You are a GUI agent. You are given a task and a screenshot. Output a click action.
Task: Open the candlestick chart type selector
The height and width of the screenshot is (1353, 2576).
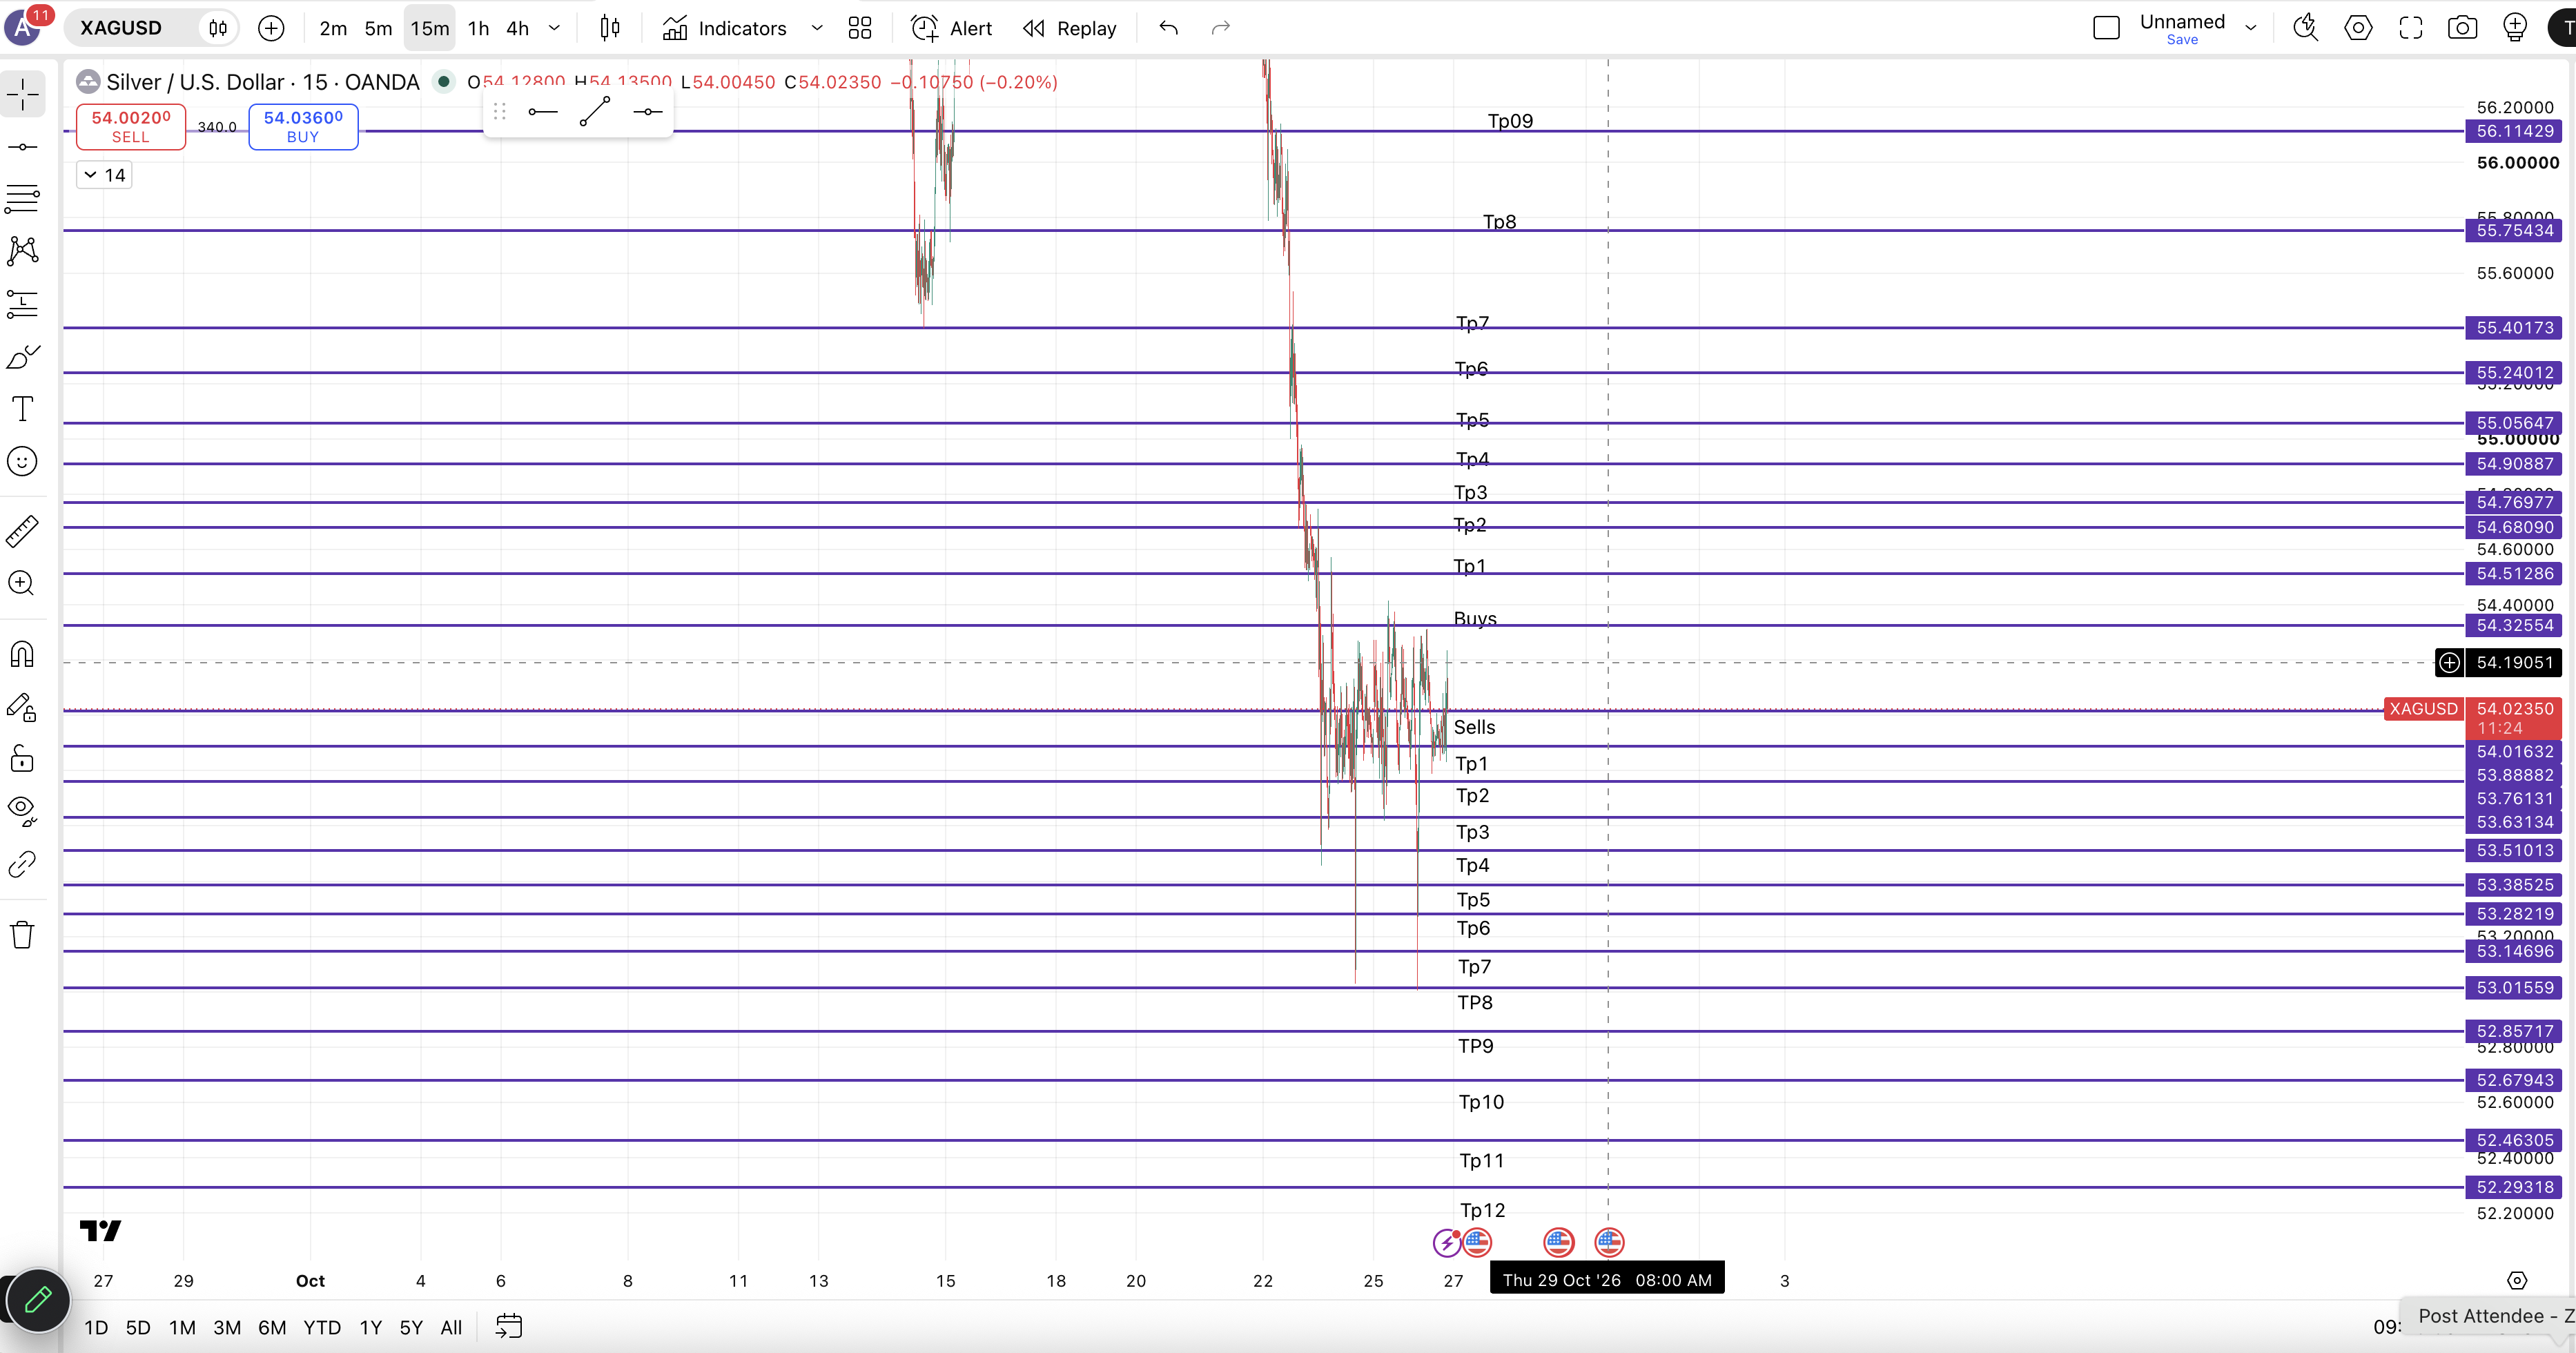pyautogui.click(x=610, y=28)
